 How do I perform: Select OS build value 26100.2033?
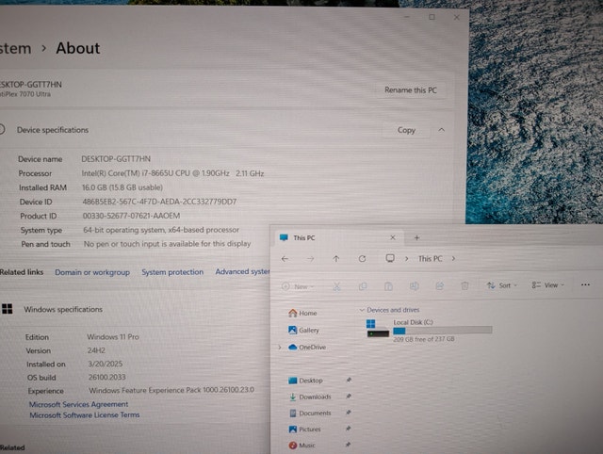tap(106, 377)
